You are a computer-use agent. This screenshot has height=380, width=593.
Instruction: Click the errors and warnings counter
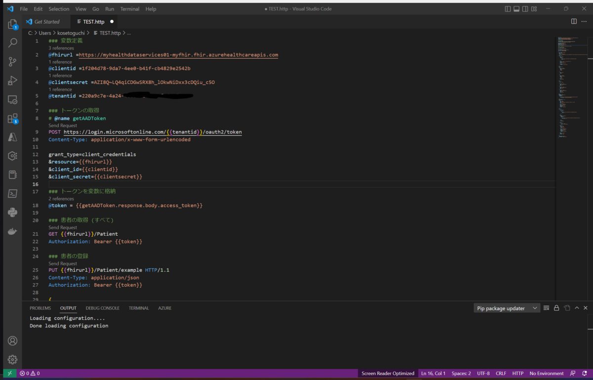click(x=30, y=374)
